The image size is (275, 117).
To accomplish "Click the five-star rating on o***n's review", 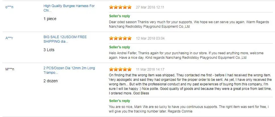I will [120, 7].
